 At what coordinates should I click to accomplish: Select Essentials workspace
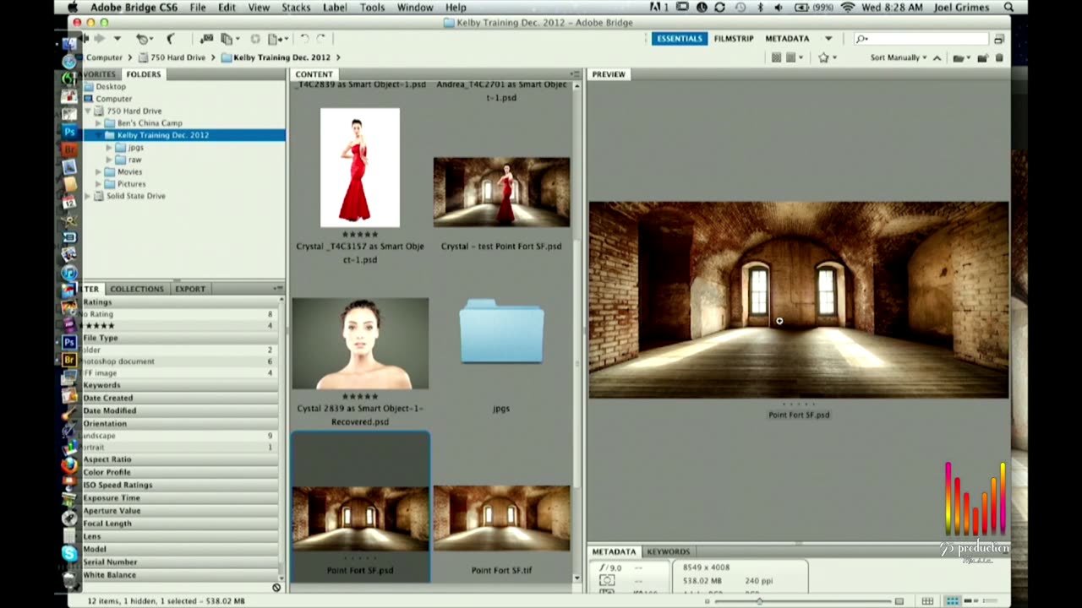(680, 39)
